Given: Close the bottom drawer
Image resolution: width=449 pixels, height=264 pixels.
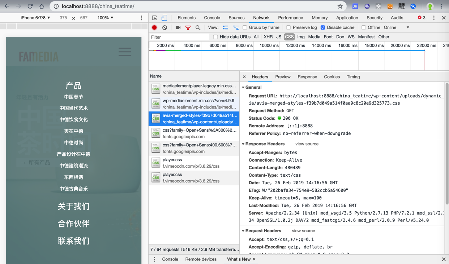Looking at the screenshot, I should [444, 259].
